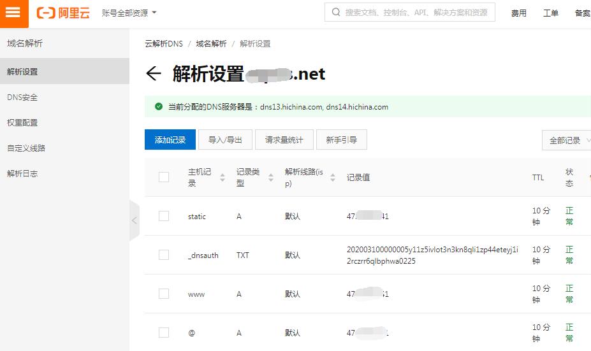Click the green success check icon
Viewport: 591px width, 351px height.
pyautogui.click(x=159, y=106)
